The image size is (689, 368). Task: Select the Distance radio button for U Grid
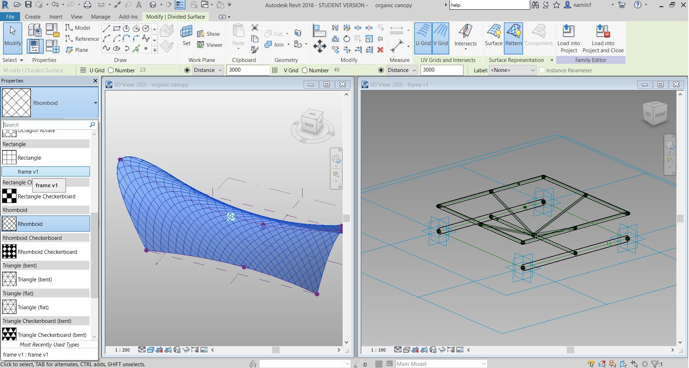187,70
